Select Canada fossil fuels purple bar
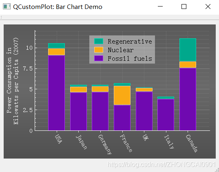The image size is (219, 172). [188, 99]
